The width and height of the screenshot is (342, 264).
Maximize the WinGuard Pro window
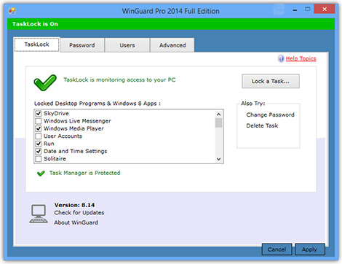[308, 9]
